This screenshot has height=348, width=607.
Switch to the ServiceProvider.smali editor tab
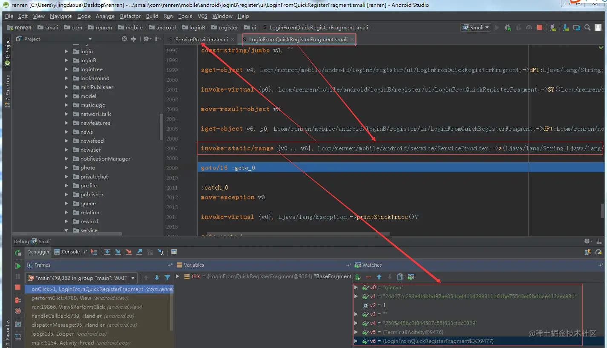pos(201,39)
